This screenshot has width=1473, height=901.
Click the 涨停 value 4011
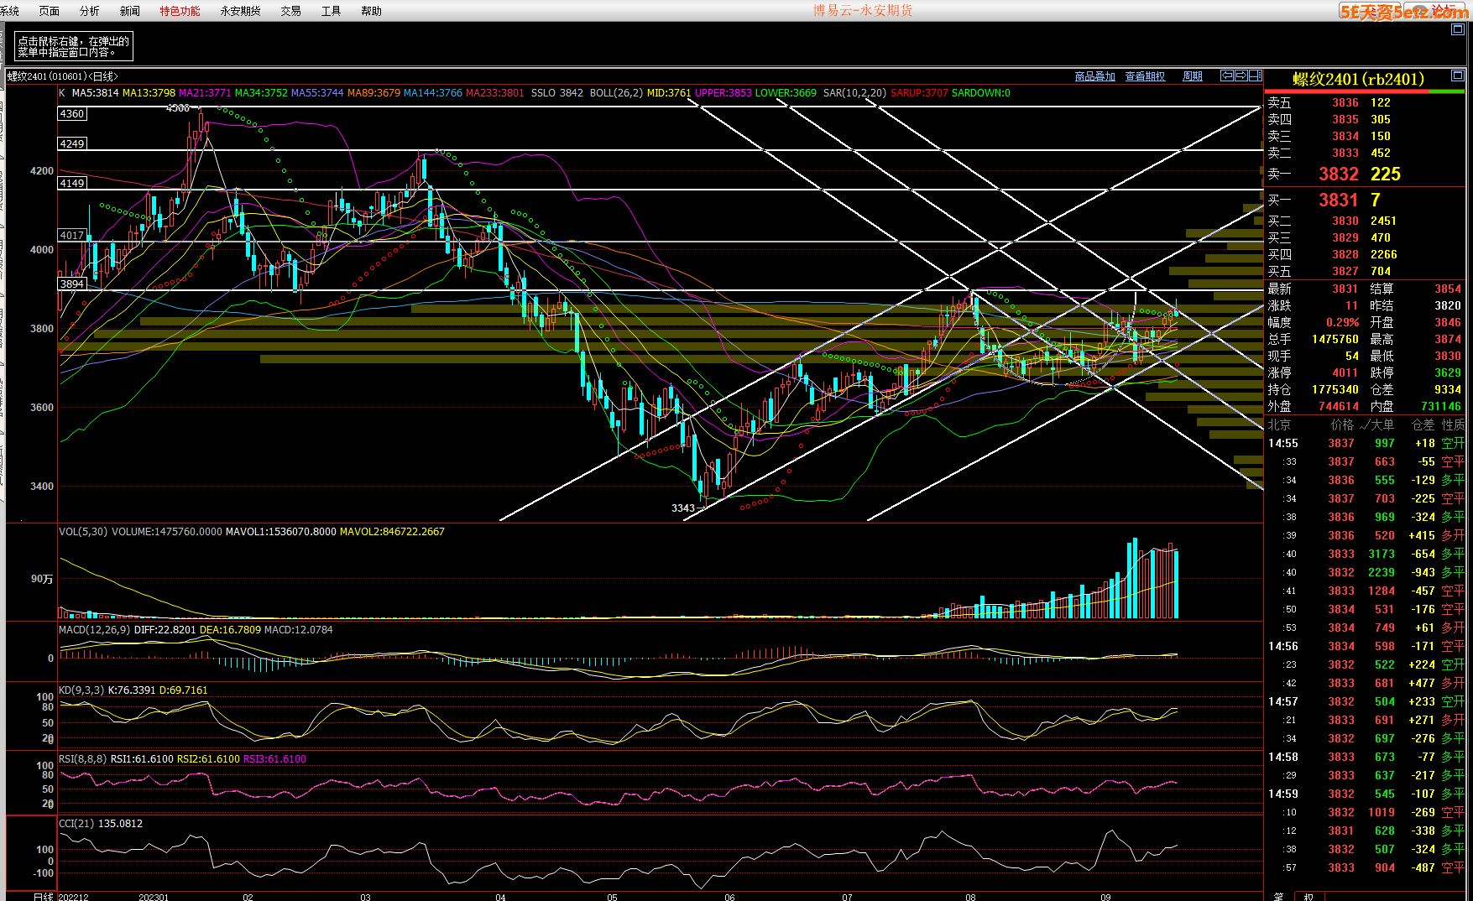pos(1345,373)
